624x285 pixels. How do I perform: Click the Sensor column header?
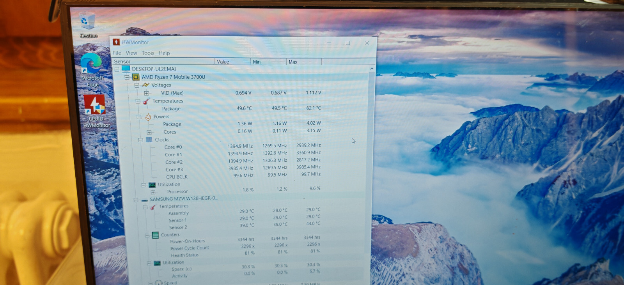163,62
